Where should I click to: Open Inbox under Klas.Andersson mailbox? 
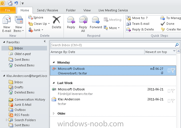coord(19,82)
